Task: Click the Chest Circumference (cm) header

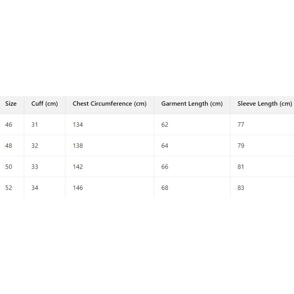Action: click(110, 104)
